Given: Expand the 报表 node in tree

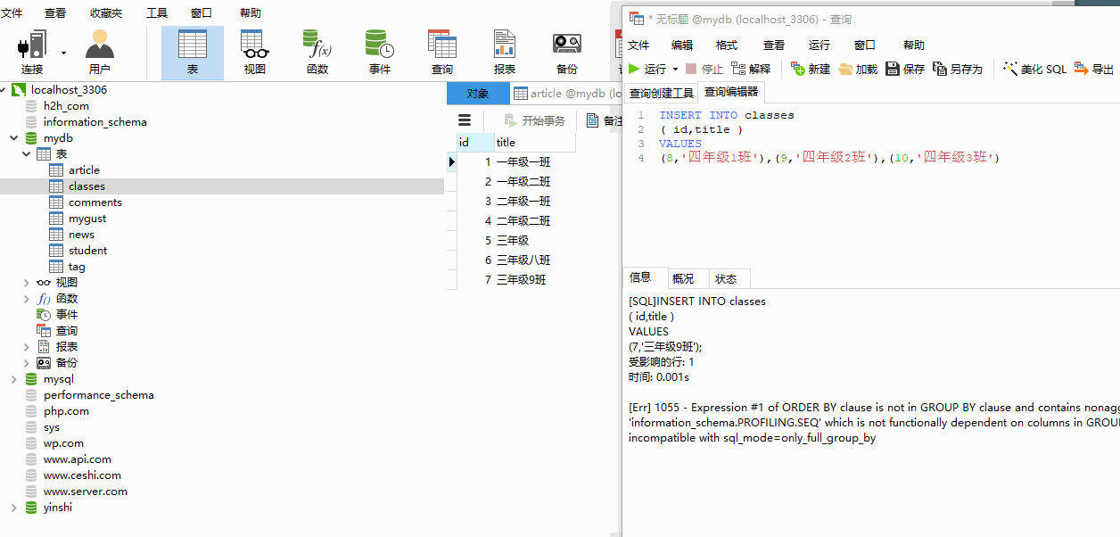Looking at the screenshot, I should click(x=27, y=347).
